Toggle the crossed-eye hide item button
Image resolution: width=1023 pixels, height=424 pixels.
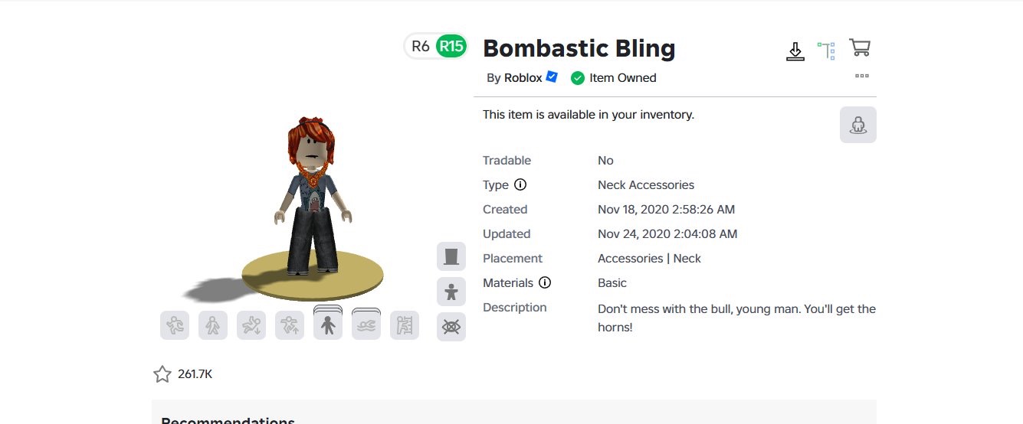451,327
